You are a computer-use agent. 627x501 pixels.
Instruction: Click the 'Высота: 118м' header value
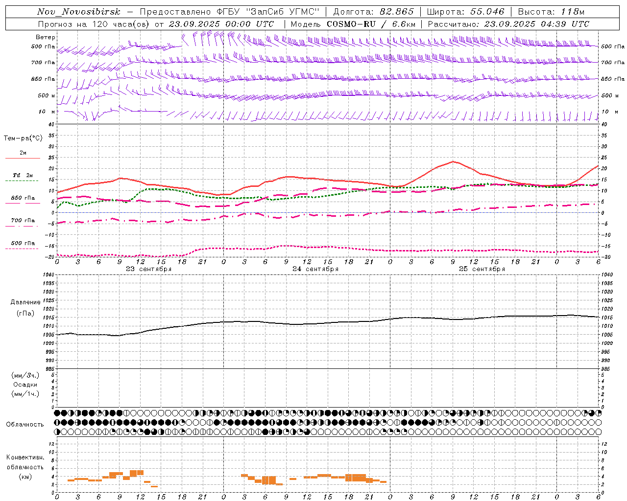click(x=551, y=12)
